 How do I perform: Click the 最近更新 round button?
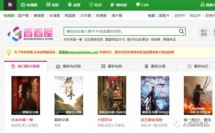click(x=204, y=33)
